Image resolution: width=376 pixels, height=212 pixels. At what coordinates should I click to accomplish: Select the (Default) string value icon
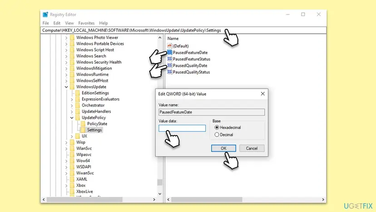(x=169, y=45)
